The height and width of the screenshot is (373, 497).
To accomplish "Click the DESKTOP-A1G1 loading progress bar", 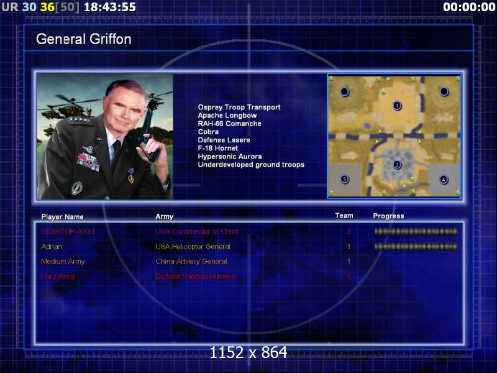I will (x=416, y=231).
